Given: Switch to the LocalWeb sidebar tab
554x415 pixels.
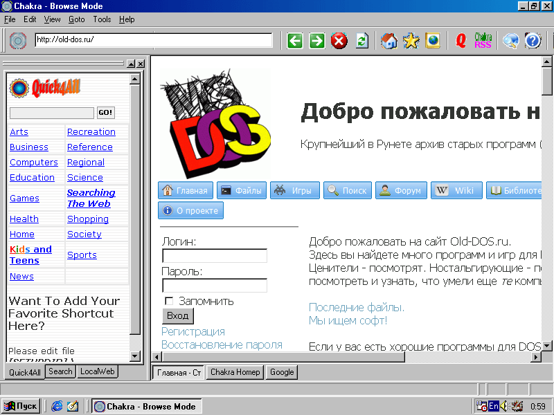Looking at the screenshot, I should (97, 371).
